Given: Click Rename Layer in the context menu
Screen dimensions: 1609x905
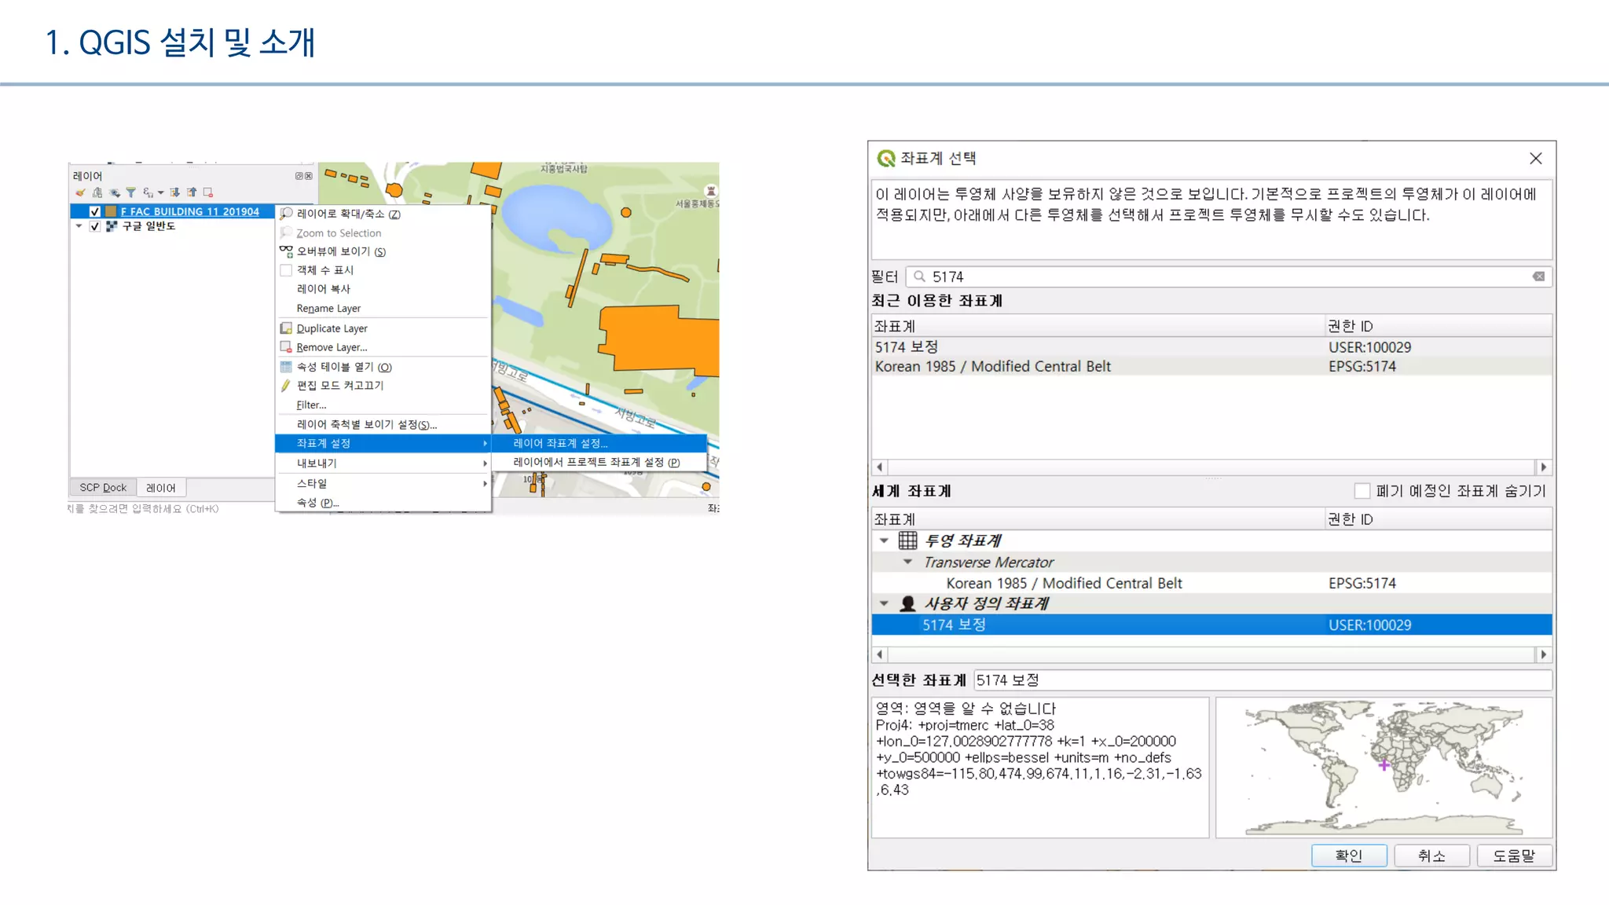Looking at the screenshot, I should [383, 309].
